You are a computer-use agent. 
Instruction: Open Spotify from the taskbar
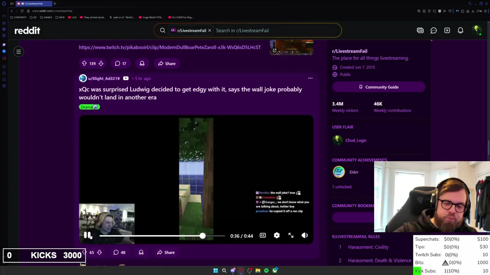coord(266,270)
